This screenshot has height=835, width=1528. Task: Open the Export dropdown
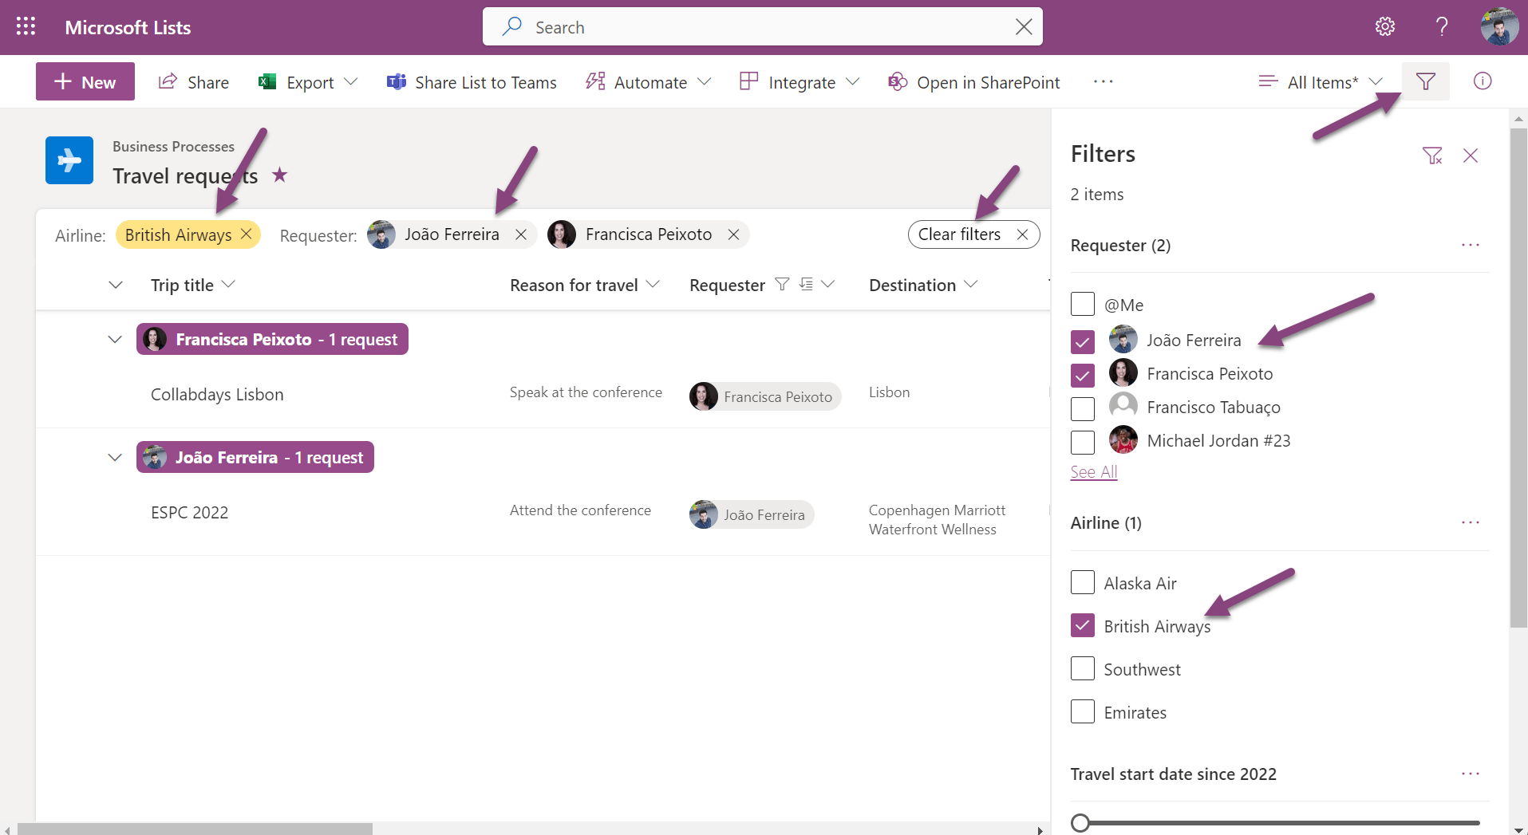[308, 82]
